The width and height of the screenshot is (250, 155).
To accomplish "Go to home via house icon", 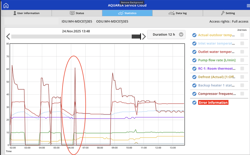I will tap(6, 6).
